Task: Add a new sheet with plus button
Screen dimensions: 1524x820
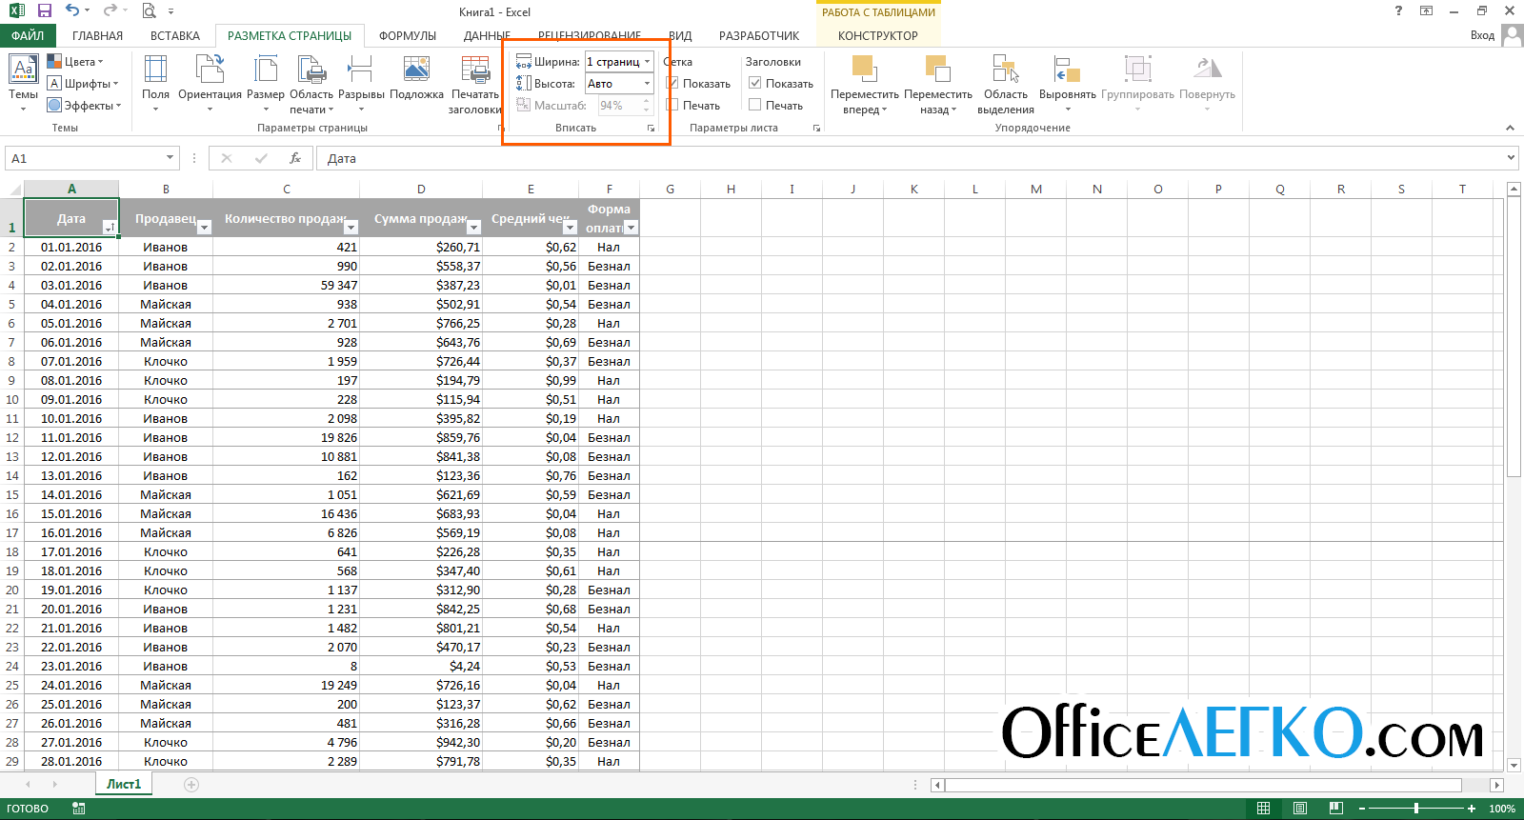Action: pos(191,785)
